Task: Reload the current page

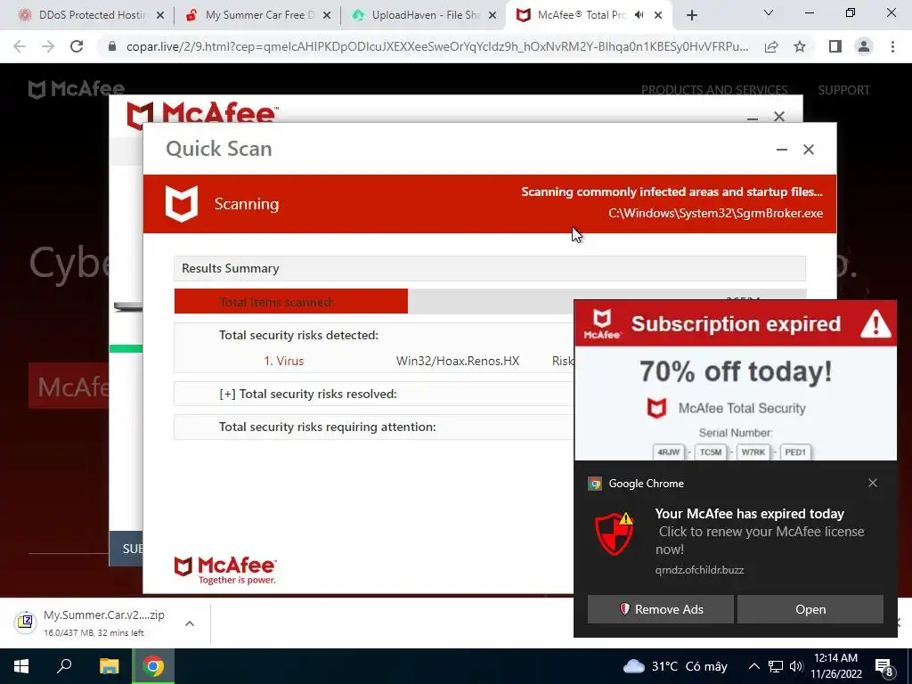Action: [x=77, y=46]
